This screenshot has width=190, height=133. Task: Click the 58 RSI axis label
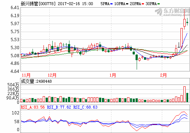[17, 122]
